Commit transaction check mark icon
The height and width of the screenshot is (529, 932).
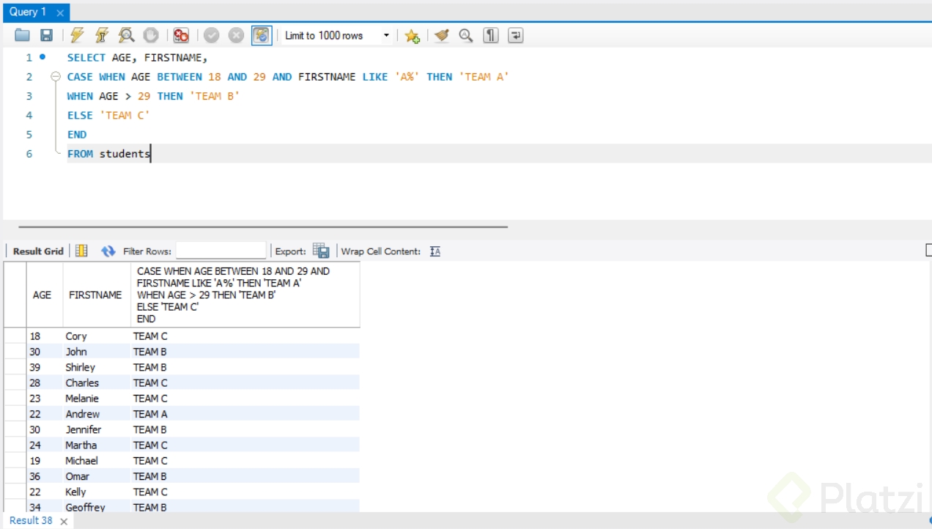click(x=212, y=35)
